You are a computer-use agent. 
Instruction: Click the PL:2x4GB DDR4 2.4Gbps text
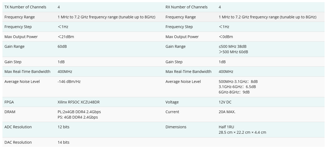[79, 112]
